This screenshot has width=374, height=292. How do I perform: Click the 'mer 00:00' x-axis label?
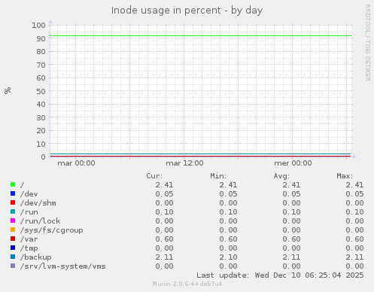pyautogui.click(x=293, y=163)
